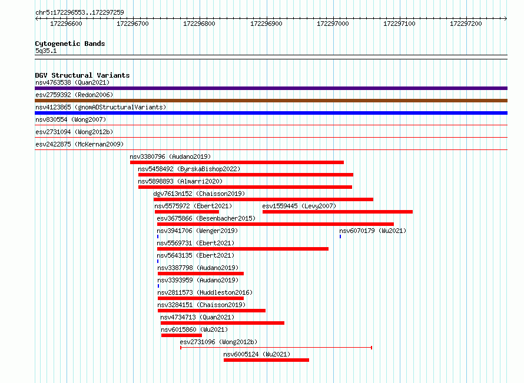The height and width of the screenshot is (383, 524).
Task: Click ruler position 172297000
Action: coord(333,24)
